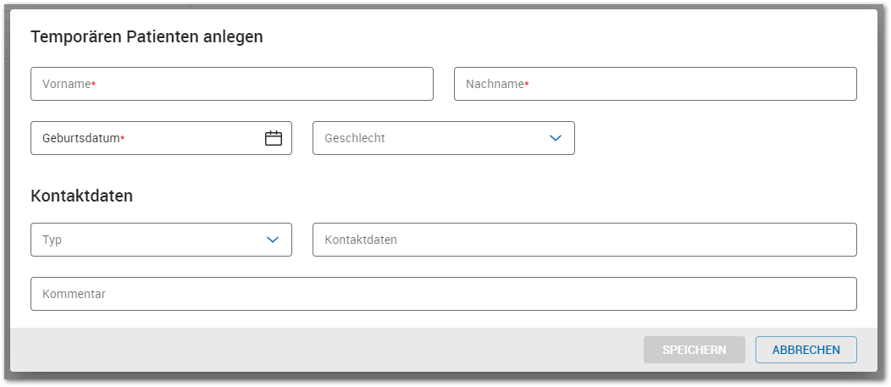Open the calendar date picker icon
Image resolution: width=891 pixels, height=387 pixels.
point(273,138)
